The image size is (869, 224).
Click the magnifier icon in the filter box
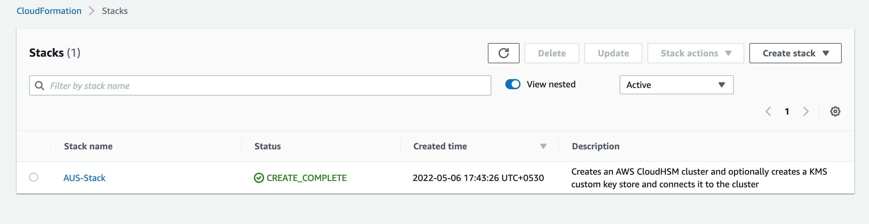click(x=39, y=85)
